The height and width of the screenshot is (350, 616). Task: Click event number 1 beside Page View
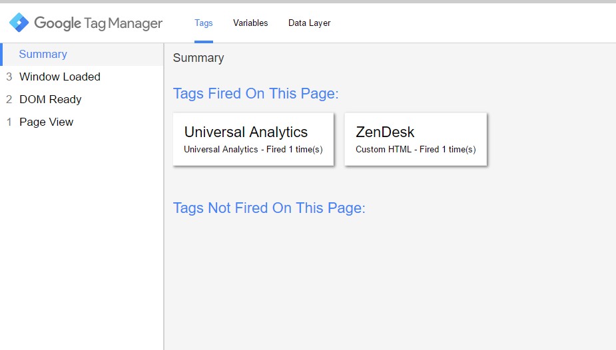(x=9, y=122)
